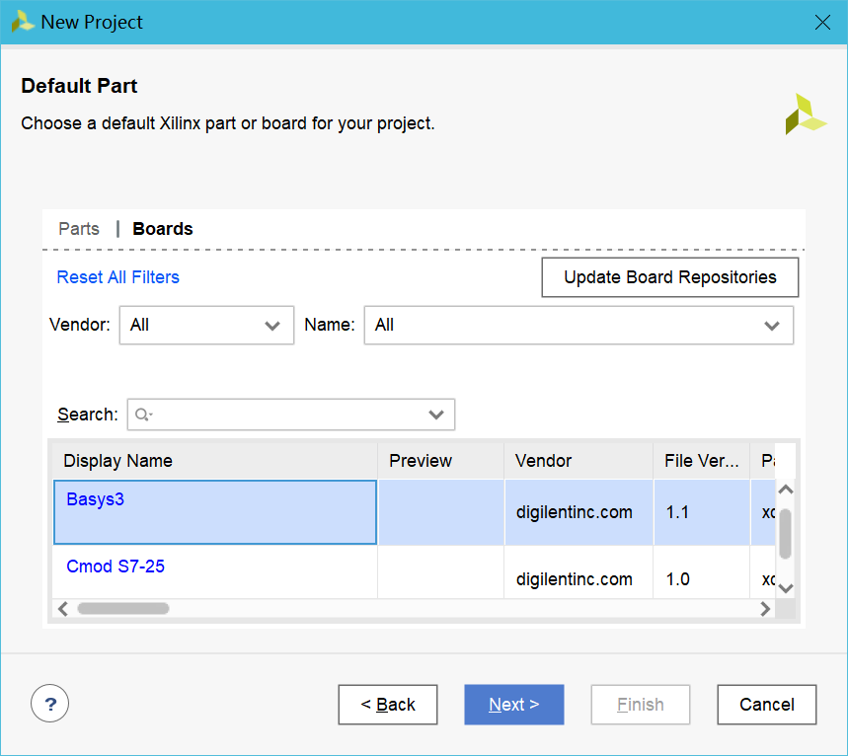Expand the search history dropdown arrow
The image size is (848, 756).
[436, 415]
